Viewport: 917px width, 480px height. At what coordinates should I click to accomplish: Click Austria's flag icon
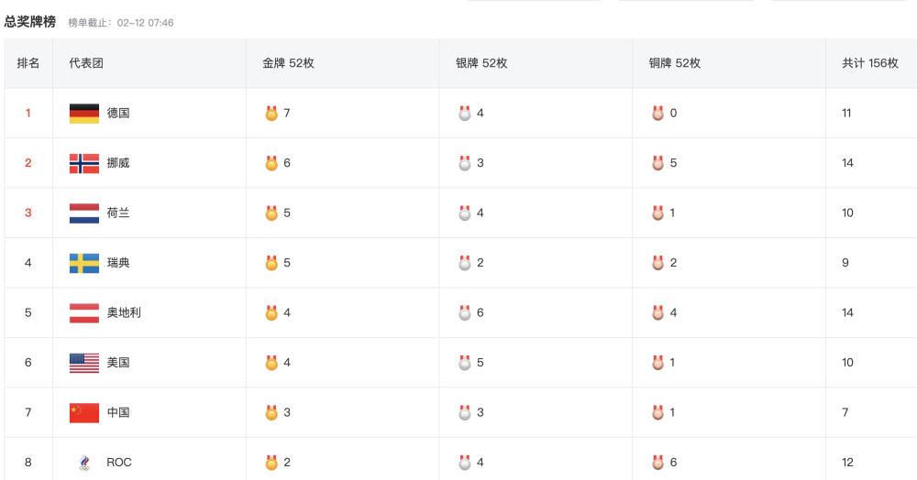(84, 313)
